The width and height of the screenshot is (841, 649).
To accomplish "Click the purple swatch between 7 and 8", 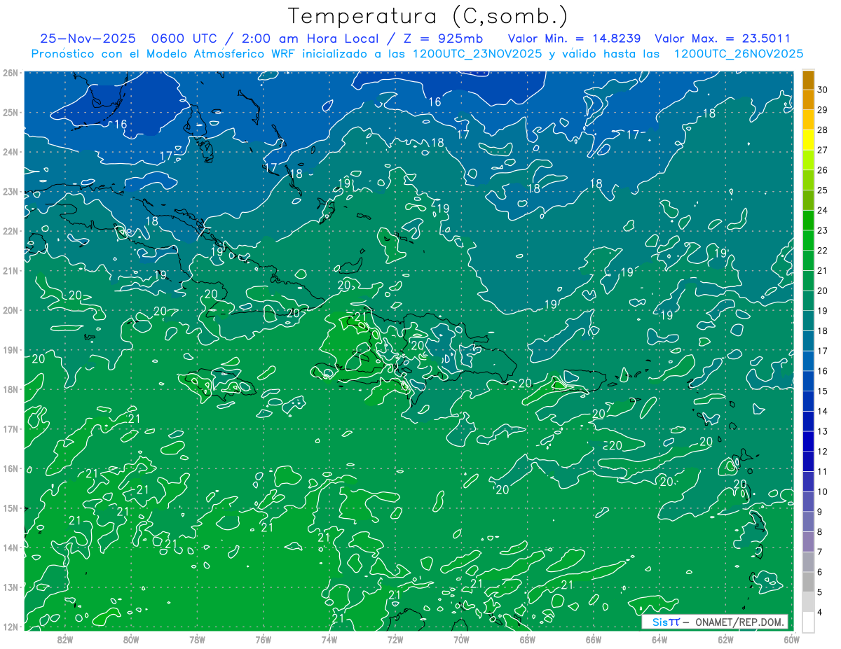I will tap(808, 542).
